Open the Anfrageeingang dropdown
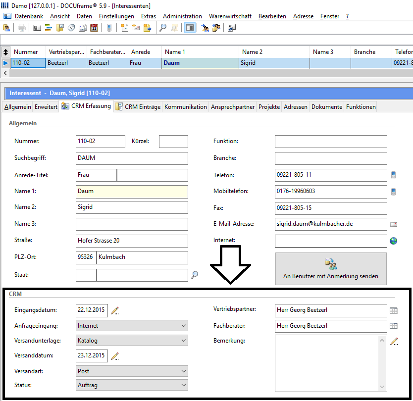This screenshot has width=413, height=401. click(132, 326)
